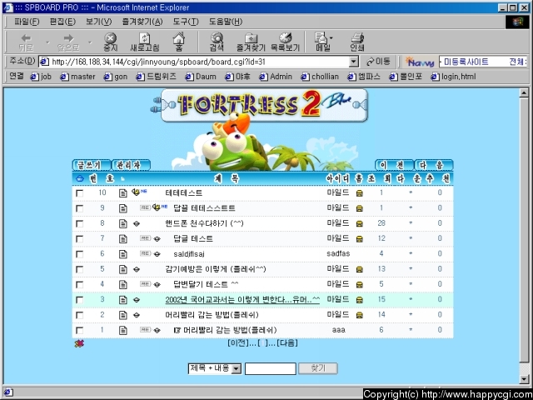Click the select-all icon in table header
The image size is (533, 400).
tap(80, 178)
